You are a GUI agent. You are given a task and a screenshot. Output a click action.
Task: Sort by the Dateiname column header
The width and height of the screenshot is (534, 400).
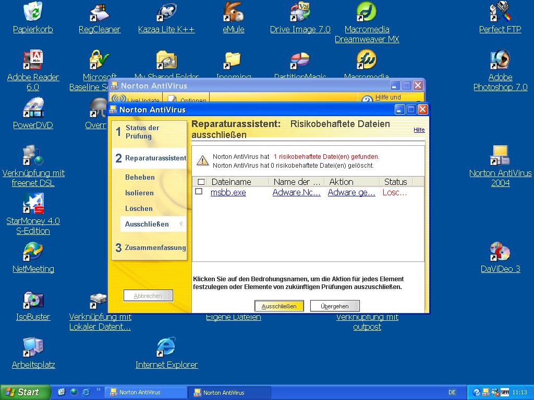point(237,182)
